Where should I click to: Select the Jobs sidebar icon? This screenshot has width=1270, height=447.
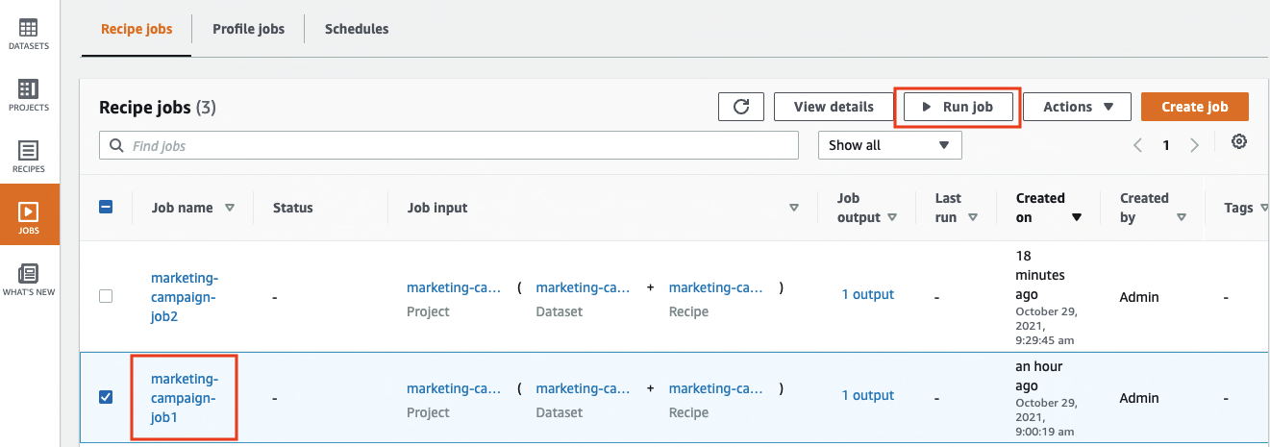pyautogui.click(x=29, y=217)
